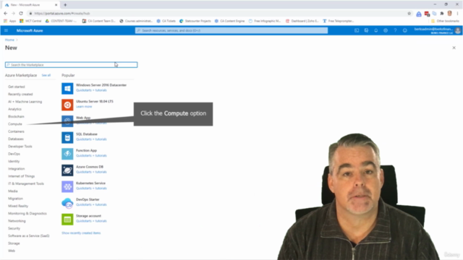Open Windows Server 2016 Datacenter icon
Screen dimensions: 463x260
point(67,88)
